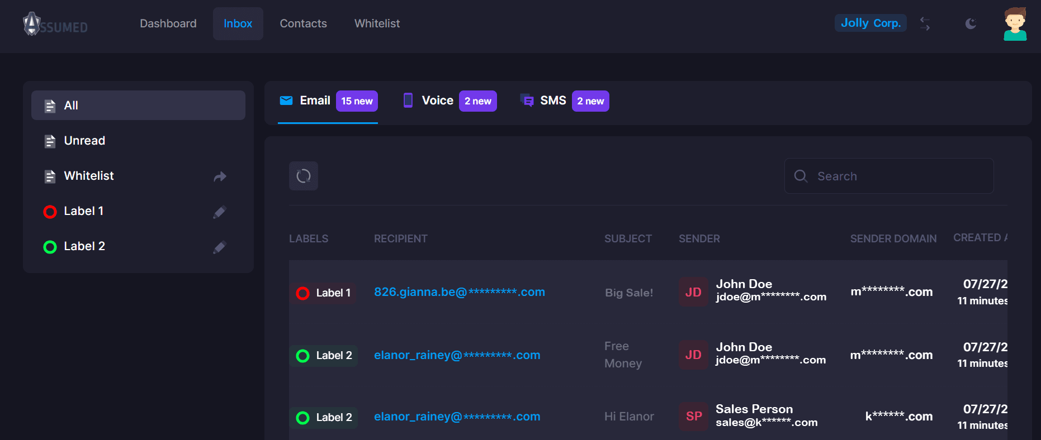The image size is (1041, 440).
Task: Open the Dashboard page
Action: (x=168, y=23)
